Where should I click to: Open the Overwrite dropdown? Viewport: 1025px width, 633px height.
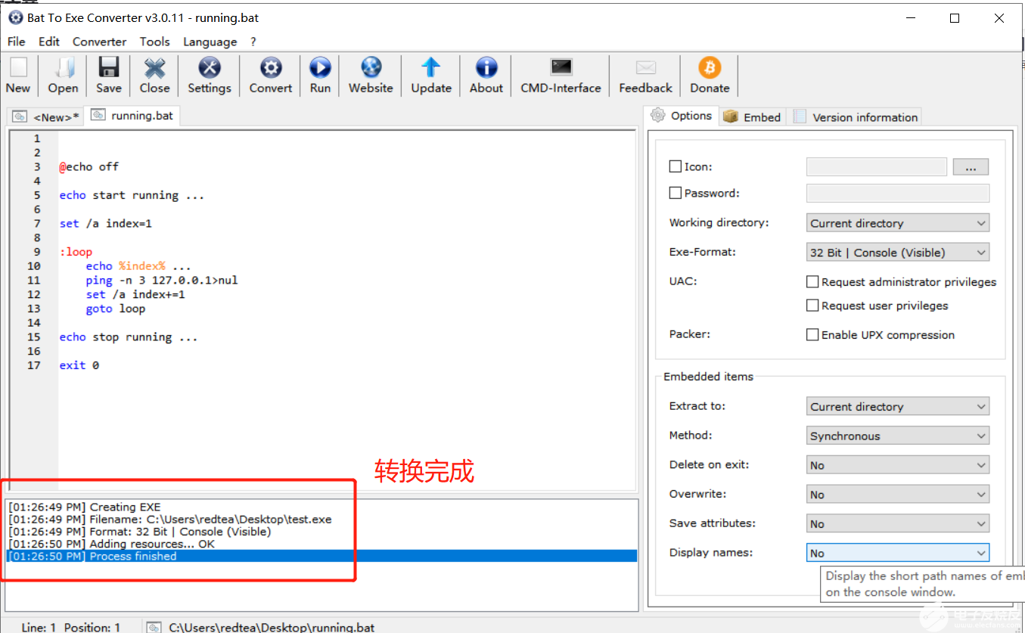pos(898,495)
